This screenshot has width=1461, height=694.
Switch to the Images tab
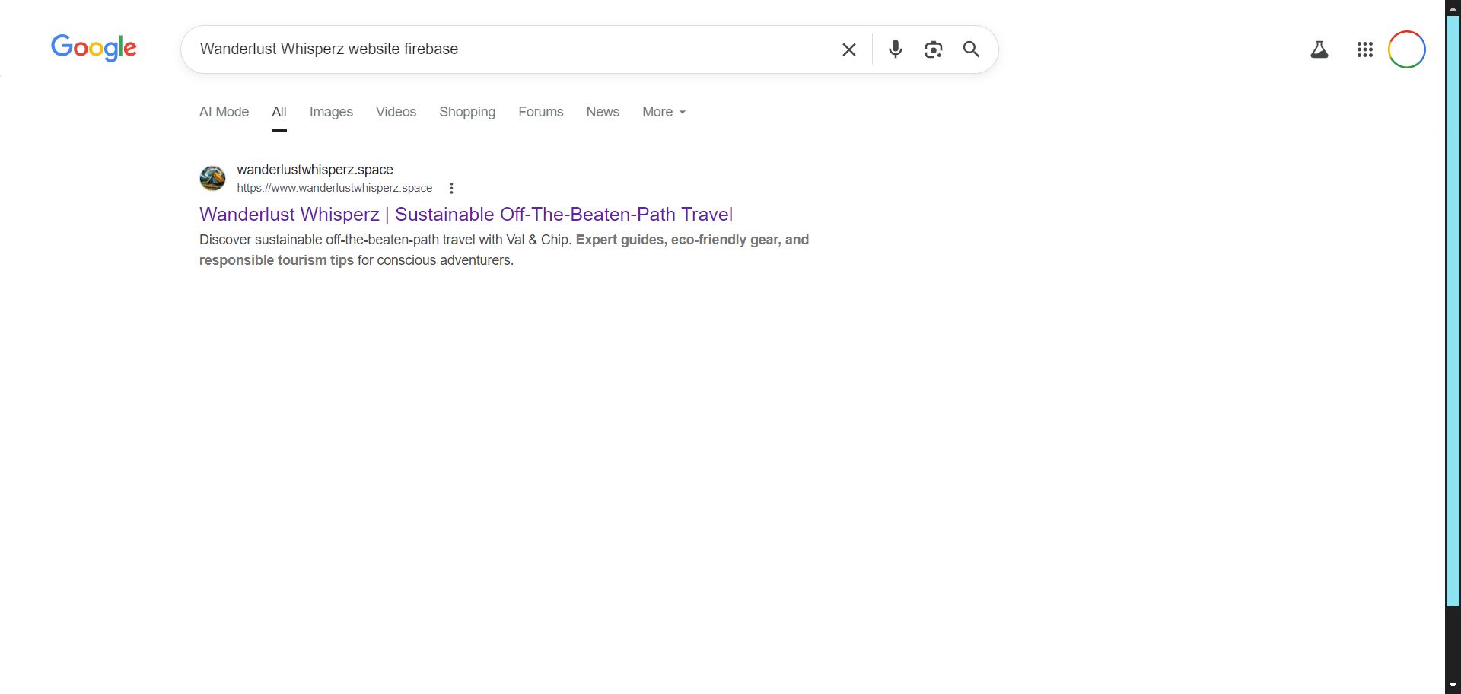[331, 112]
